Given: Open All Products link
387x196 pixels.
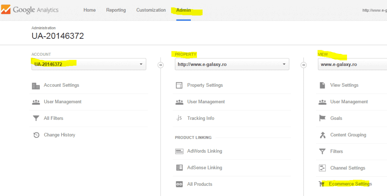Looking at the screenshot, I should tap(200, 184).
